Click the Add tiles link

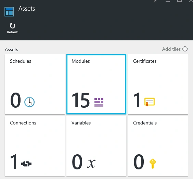[x=171, y=49]
